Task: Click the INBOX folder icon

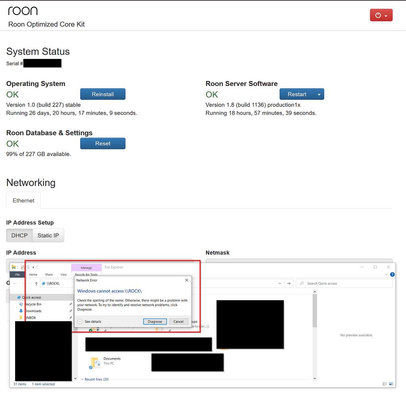Action: tap(21, 318)
